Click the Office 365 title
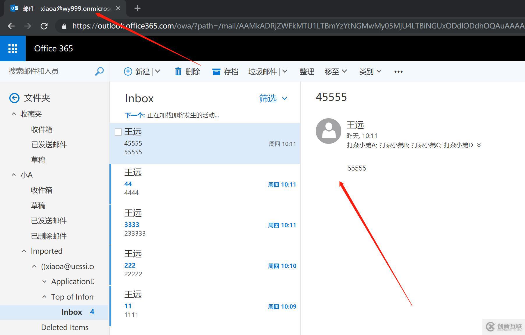 54,49
